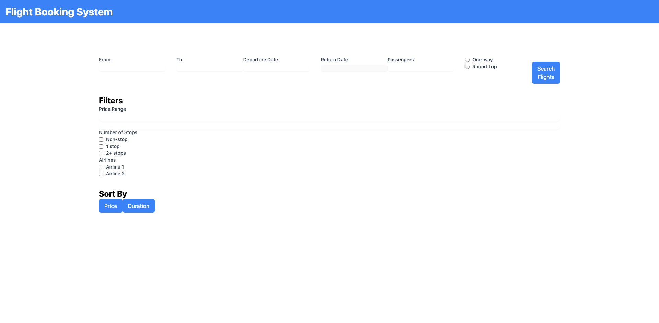
Task: Choose the Round-trip radio option
Action: [467, 67]
